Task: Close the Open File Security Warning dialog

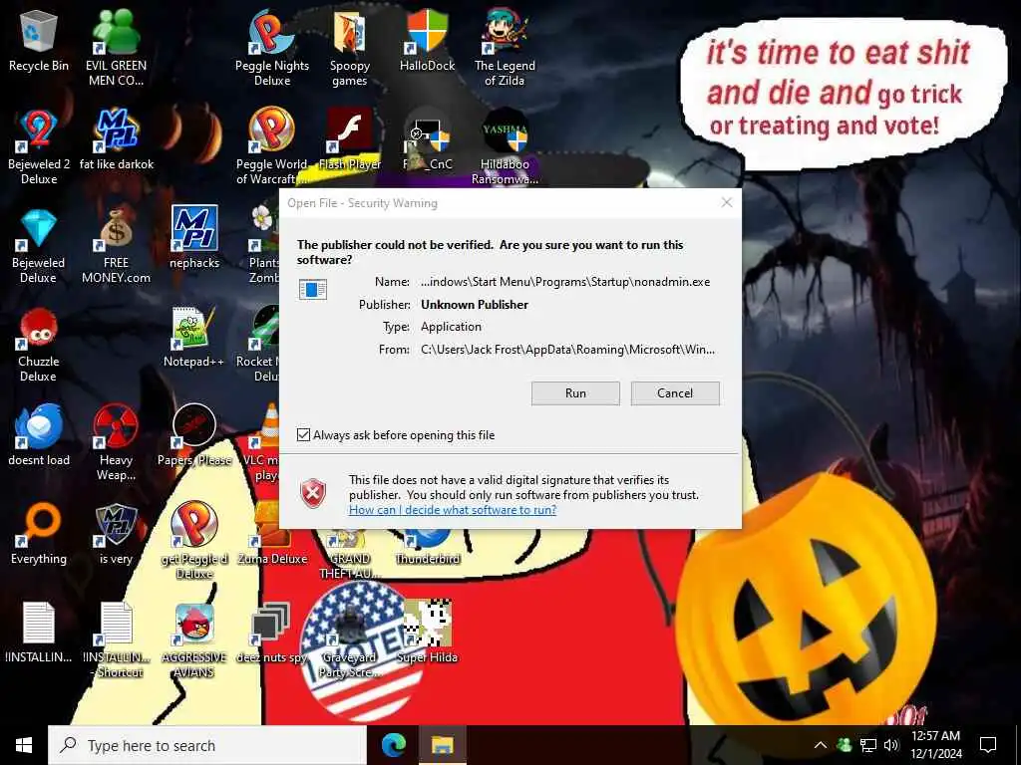Action: [x=727, y=203]
